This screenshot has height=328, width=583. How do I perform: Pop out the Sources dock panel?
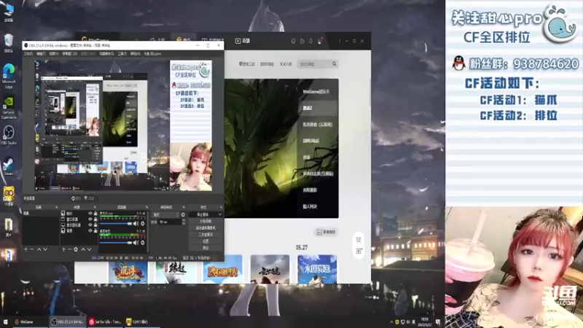95,207
